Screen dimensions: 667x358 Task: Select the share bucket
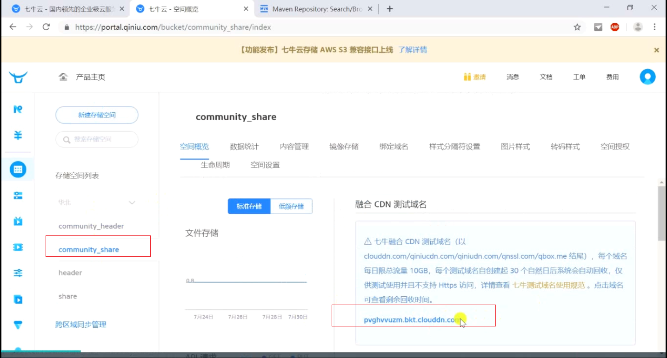pyautogui.click(x=68, y=296)
